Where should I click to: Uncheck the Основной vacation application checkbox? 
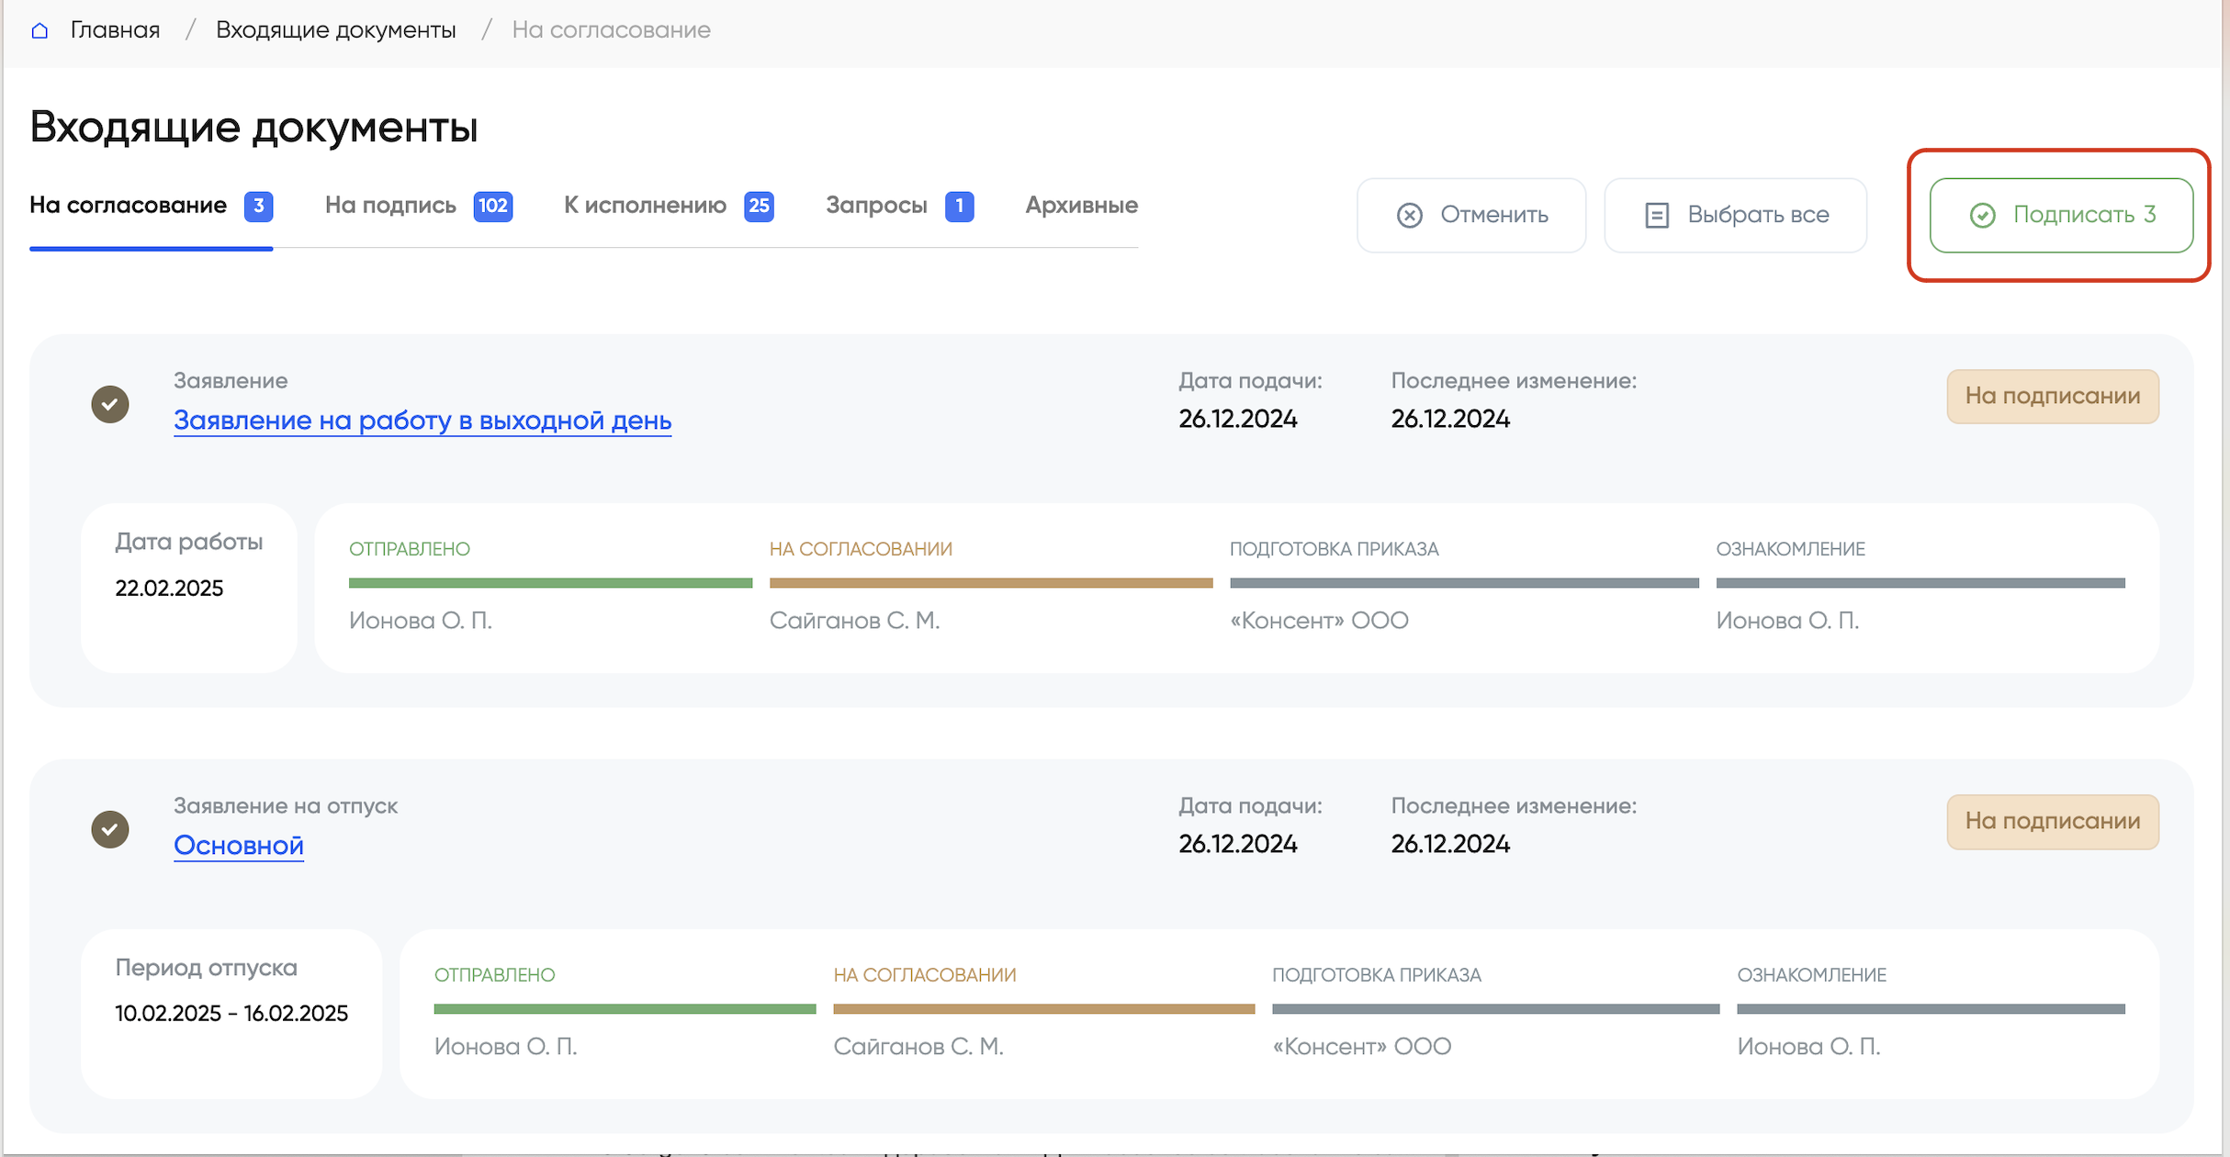pos(110,829)
